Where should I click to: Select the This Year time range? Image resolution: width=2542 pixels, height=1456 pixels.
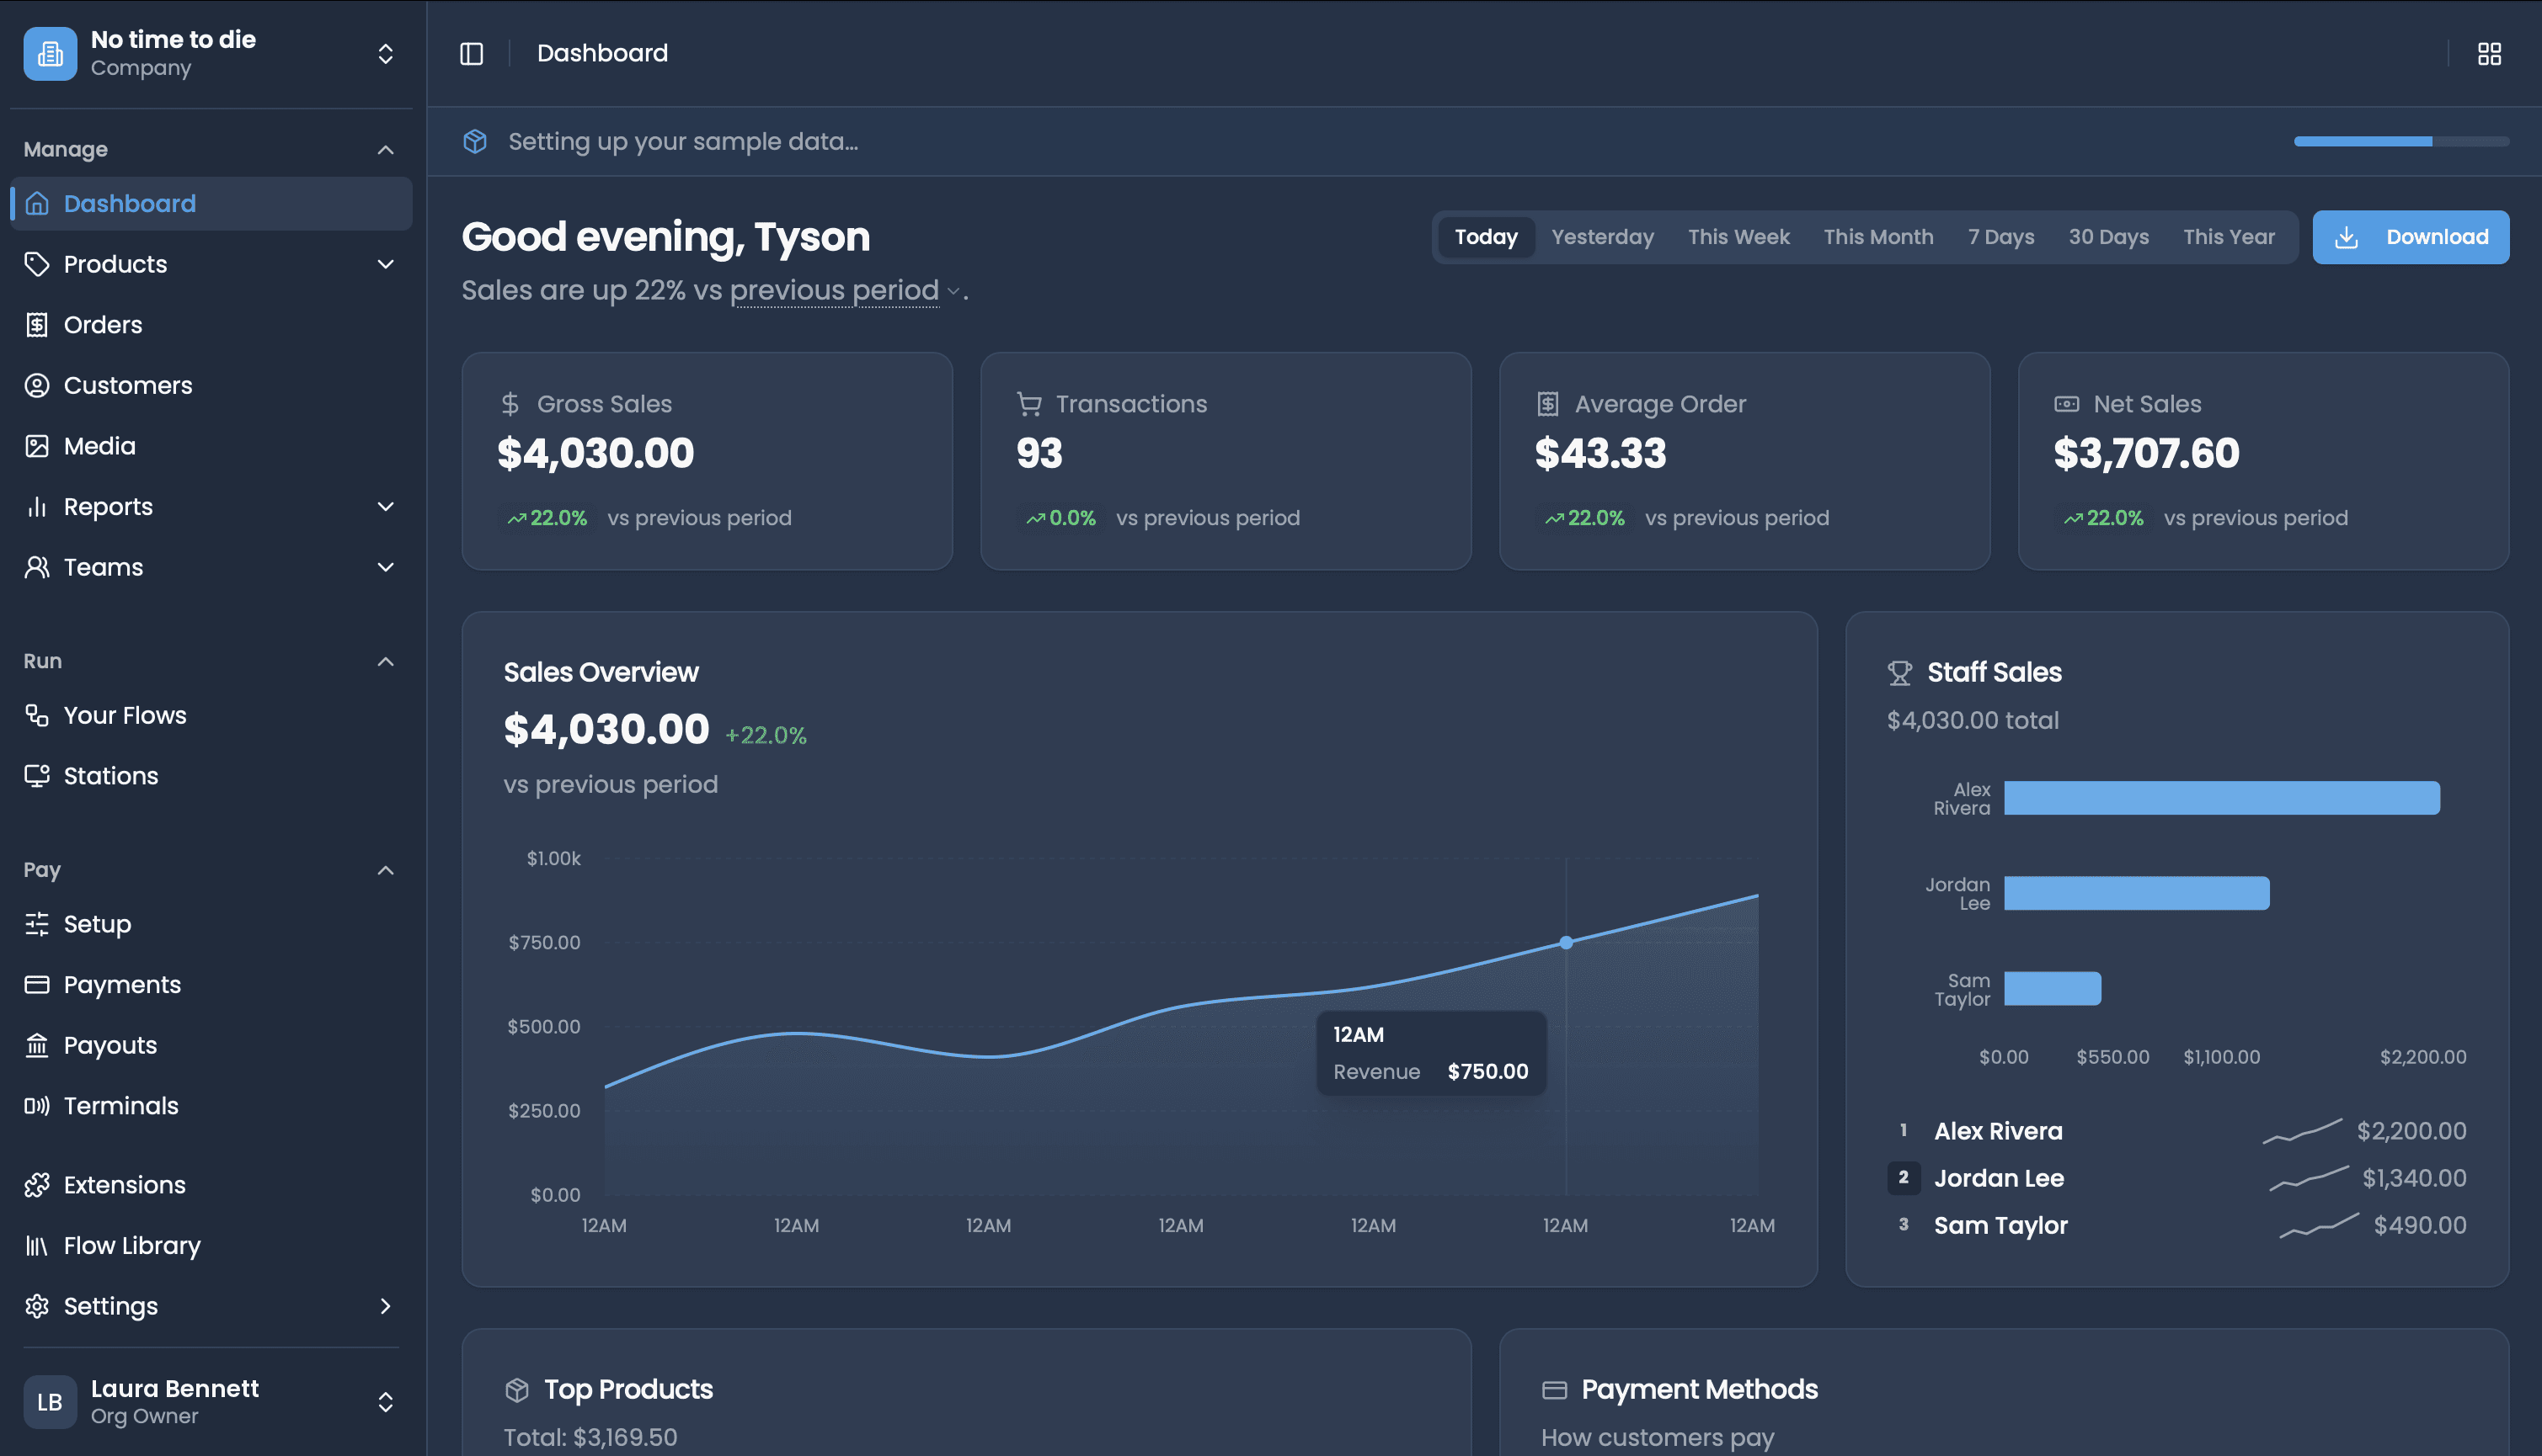point(2229,237)
